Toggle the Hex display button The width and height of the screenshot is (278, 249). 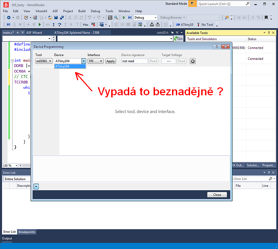click(x=85, y=25)
